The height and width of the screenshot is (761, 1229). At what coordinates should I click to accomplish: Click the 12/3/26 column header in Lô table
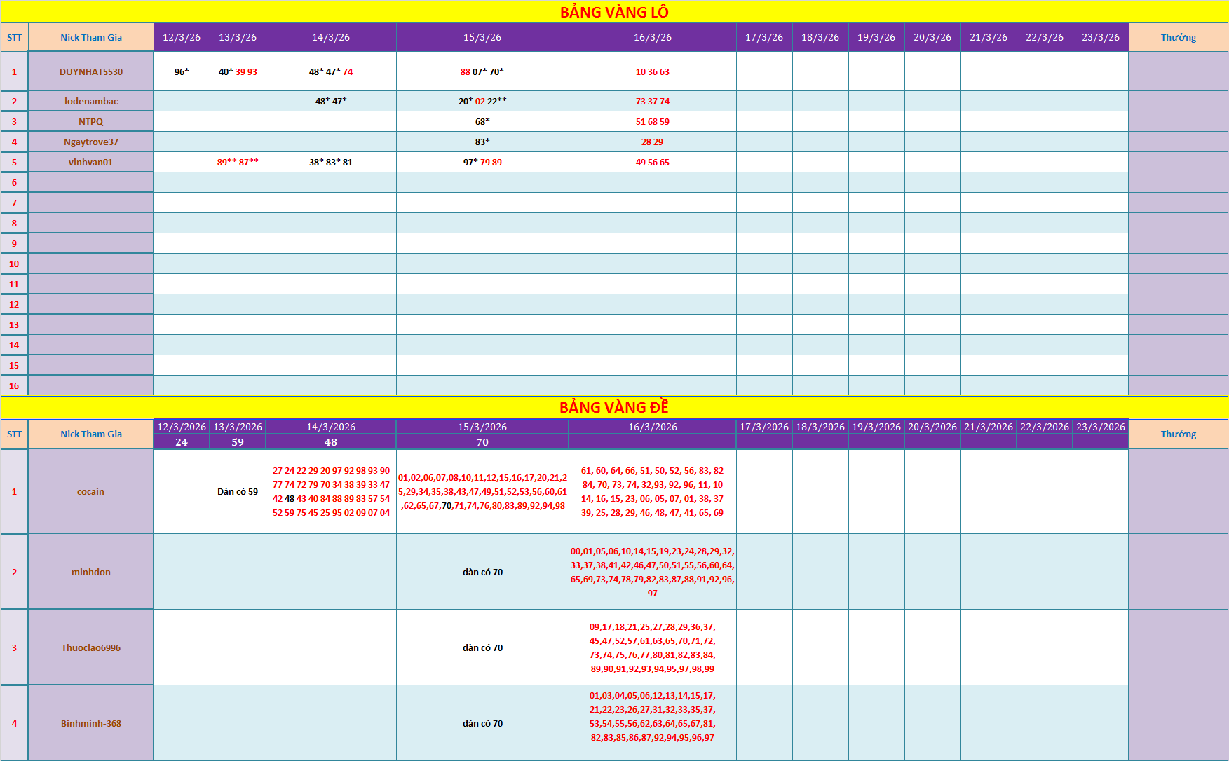click(x=182, y=37)
